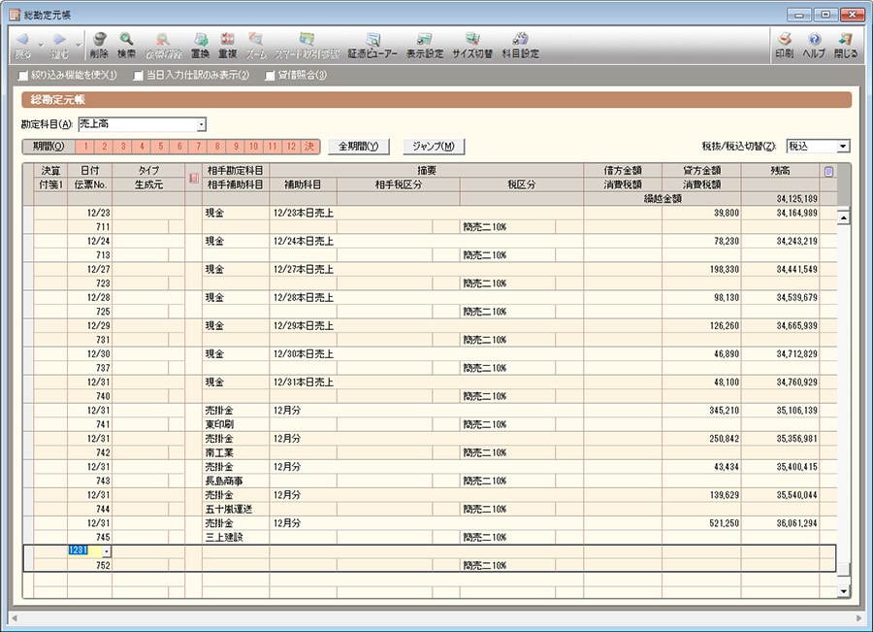Open 表示設定 display settings
This screenshot has height=632, width=873.
(x=424, y=45)
